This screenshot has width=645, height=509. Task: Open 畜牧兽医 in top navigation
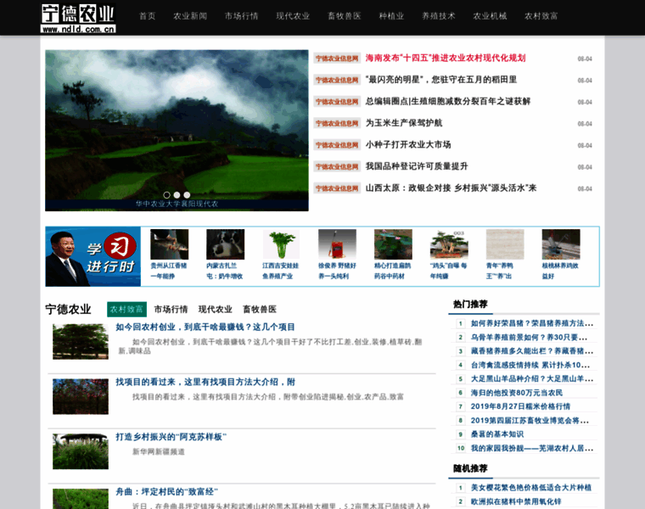pyautogui.click(x=345, y=16)
